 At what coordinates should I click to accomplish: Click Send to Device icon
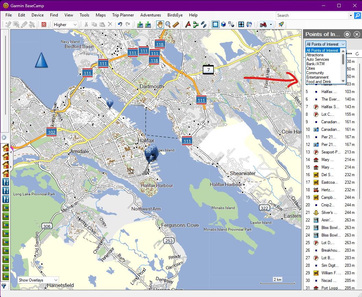[140, 24]
